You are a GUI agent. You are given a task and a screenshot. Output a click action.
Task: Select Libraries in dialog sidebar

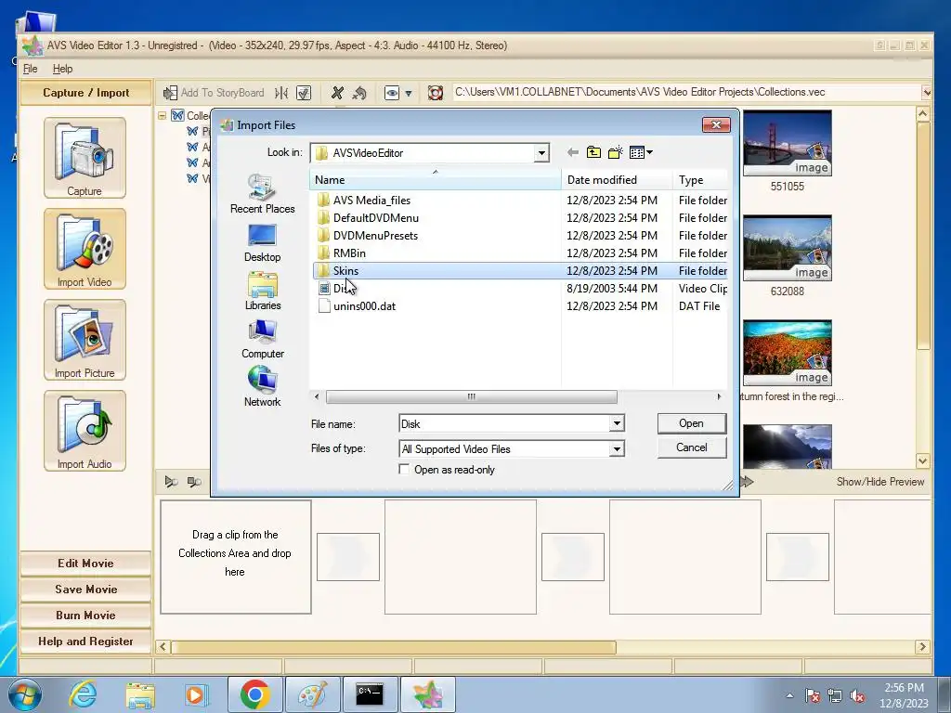pyautogui.click(x=263, y=291)
